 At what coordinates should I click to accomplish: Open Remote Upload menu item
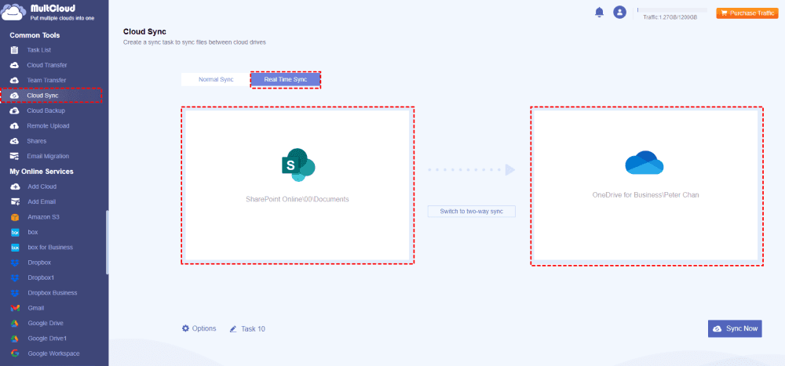48,126
